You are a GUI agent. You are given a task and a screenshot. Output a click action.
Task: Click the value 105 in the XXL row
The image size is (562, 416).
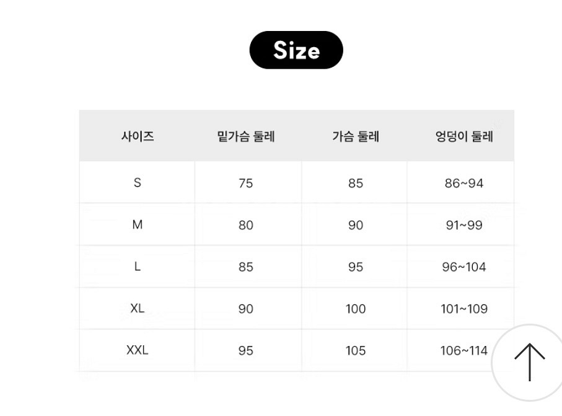click(x=354, y=350)
